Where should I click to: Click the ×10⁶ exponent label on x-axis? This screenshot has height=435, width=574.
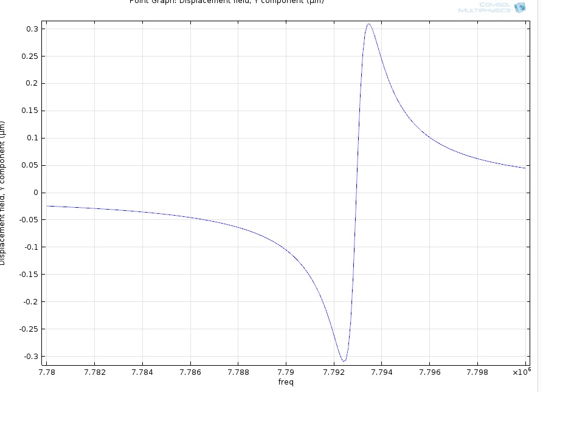pyautogui.click(x=521, y=372)
